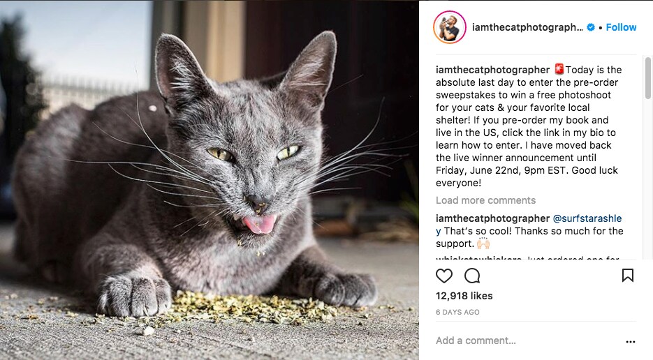Open the reply author iamthecatphotographer name
Screen dimensions: 653x360
[x=492, y=218]
